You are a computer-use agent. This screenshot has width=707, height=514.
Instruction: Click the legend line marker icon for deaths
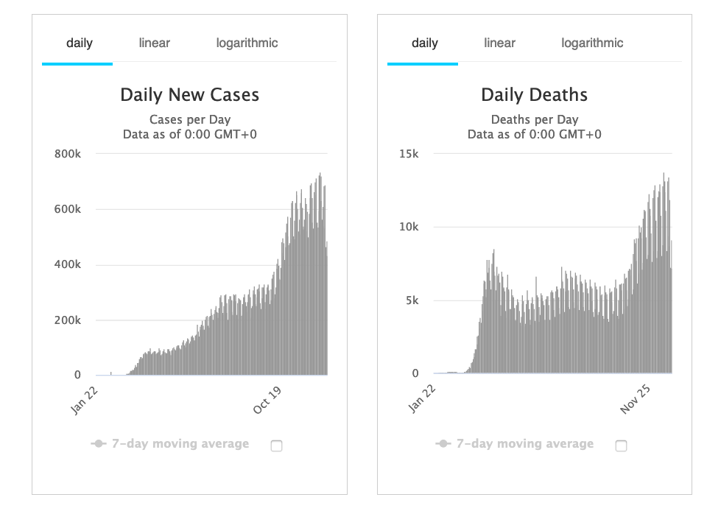click(x=443, y=444)
